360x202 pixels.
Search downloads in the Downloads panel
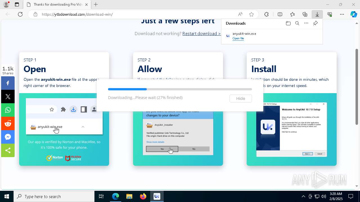(x=297, y=23)
